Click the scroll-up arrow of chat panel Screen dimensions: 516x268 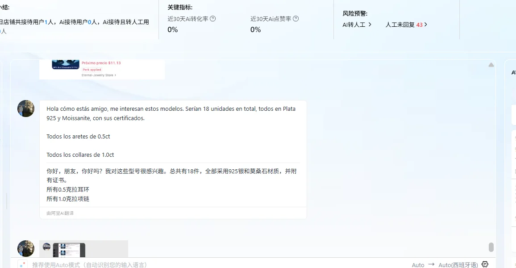click(x=491, y=65)
